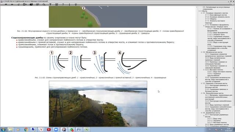Viewport: 235px width, 132px height.
Task: Open Yandex browser from taskbar
Action: [x=41, y=129]
